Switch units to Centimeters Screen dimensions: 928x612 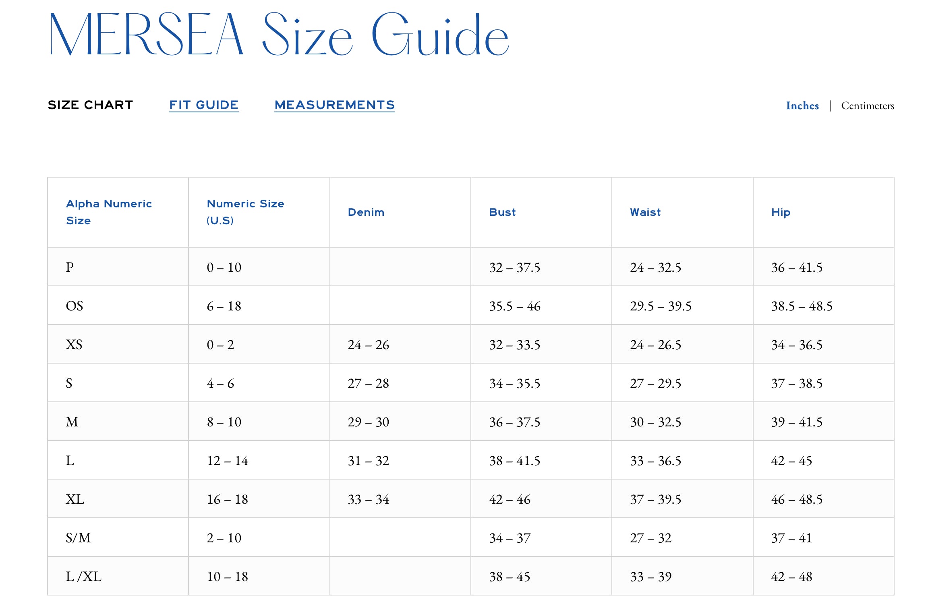tap(867, 106)
